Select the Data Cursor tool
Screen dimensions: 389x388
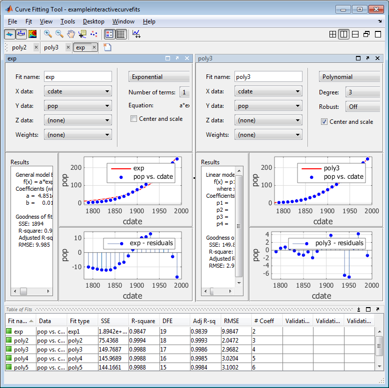coord(82,34)
